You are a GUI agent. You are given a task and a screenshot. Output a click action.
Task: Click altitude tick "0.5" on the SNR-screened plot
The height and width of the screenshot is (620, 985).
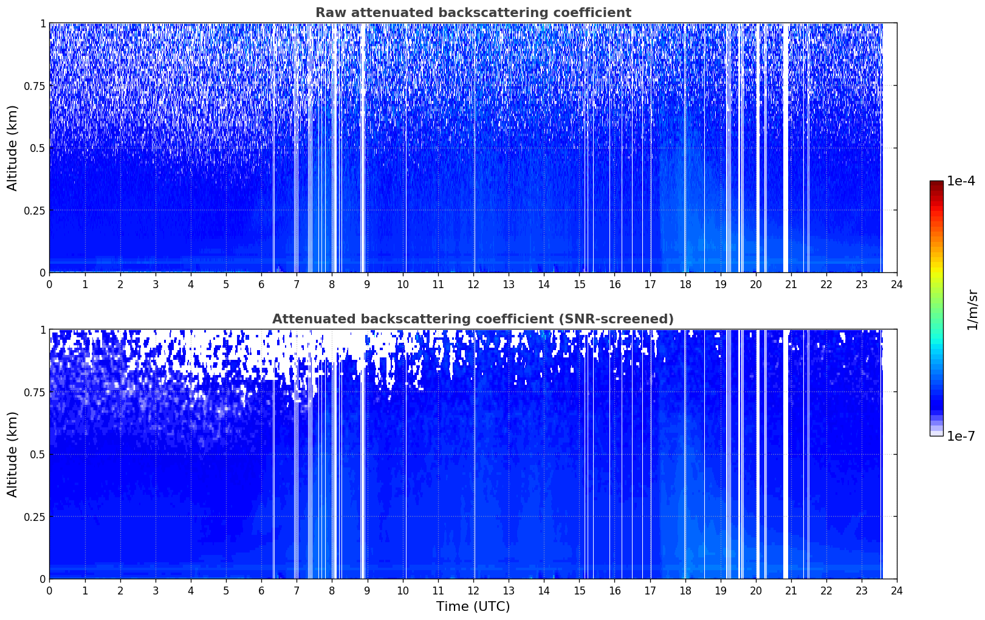click(38, 454)
